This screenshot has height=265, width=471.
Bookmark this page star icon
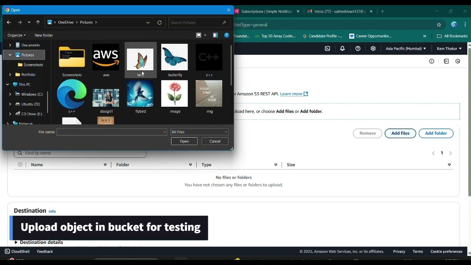[x=439, y=25]
